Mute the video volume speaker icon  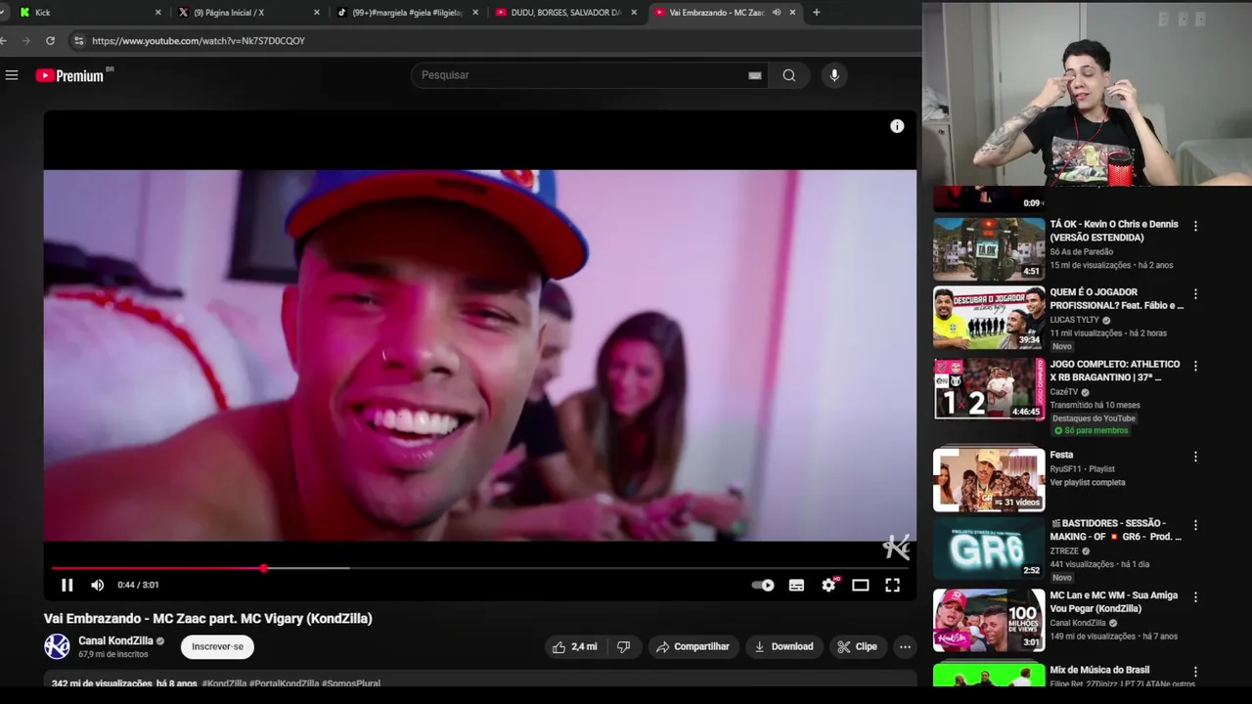tap(98, 585)
